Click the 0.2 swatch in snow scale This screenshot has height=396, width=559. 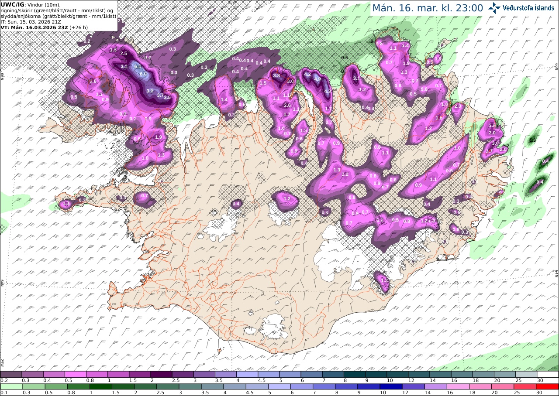11,374
